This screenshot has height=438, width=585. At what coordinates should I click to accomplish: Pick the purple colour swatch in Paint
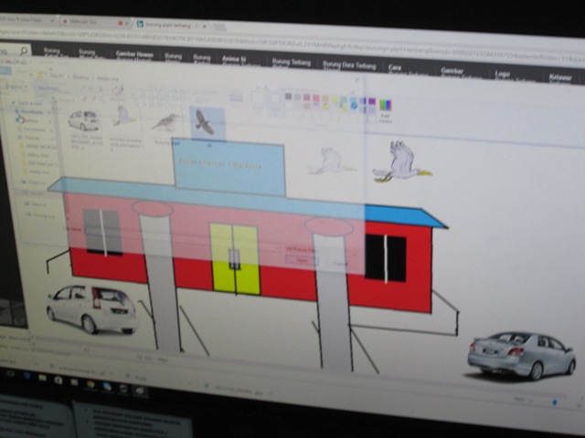pos(372,101)
